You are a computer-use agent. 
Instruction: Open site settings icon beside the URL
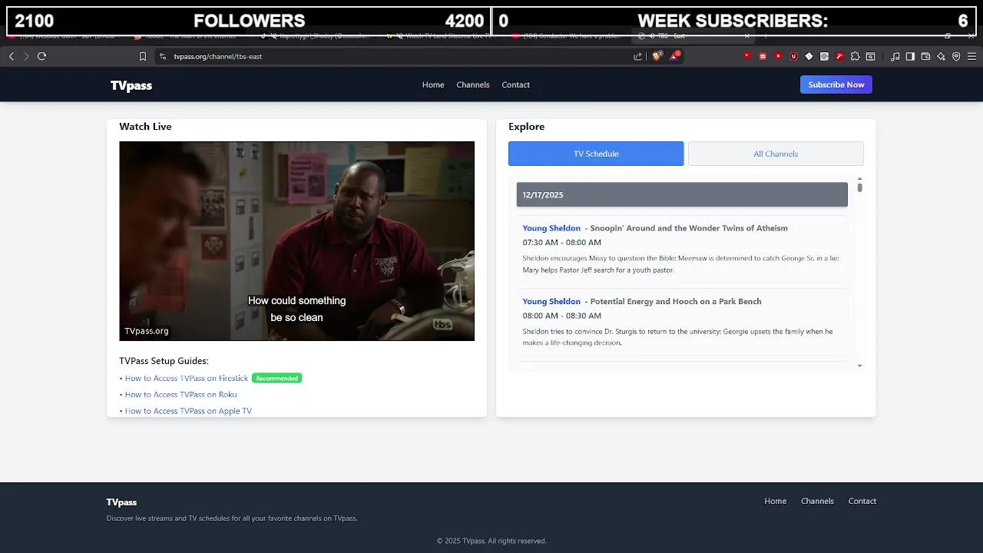pyautogui.click(x=162, y=56)
